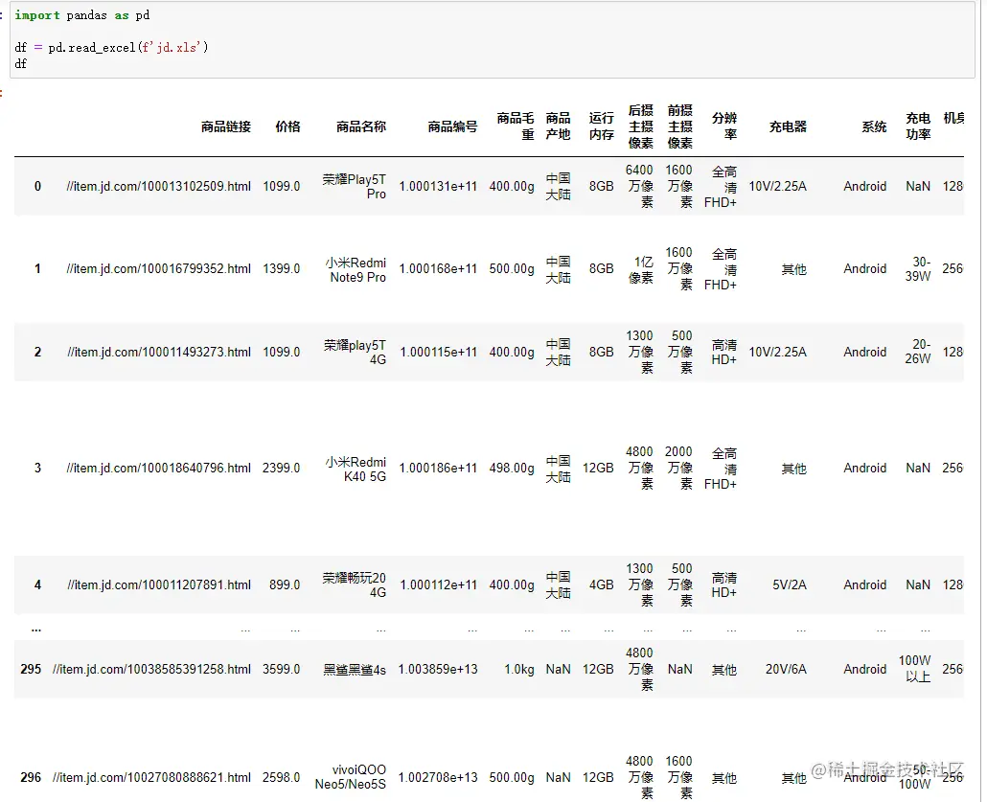Click front camera cell 2000万像素
The width and height of the screenshot is (987, 802).
click(679, 468)
